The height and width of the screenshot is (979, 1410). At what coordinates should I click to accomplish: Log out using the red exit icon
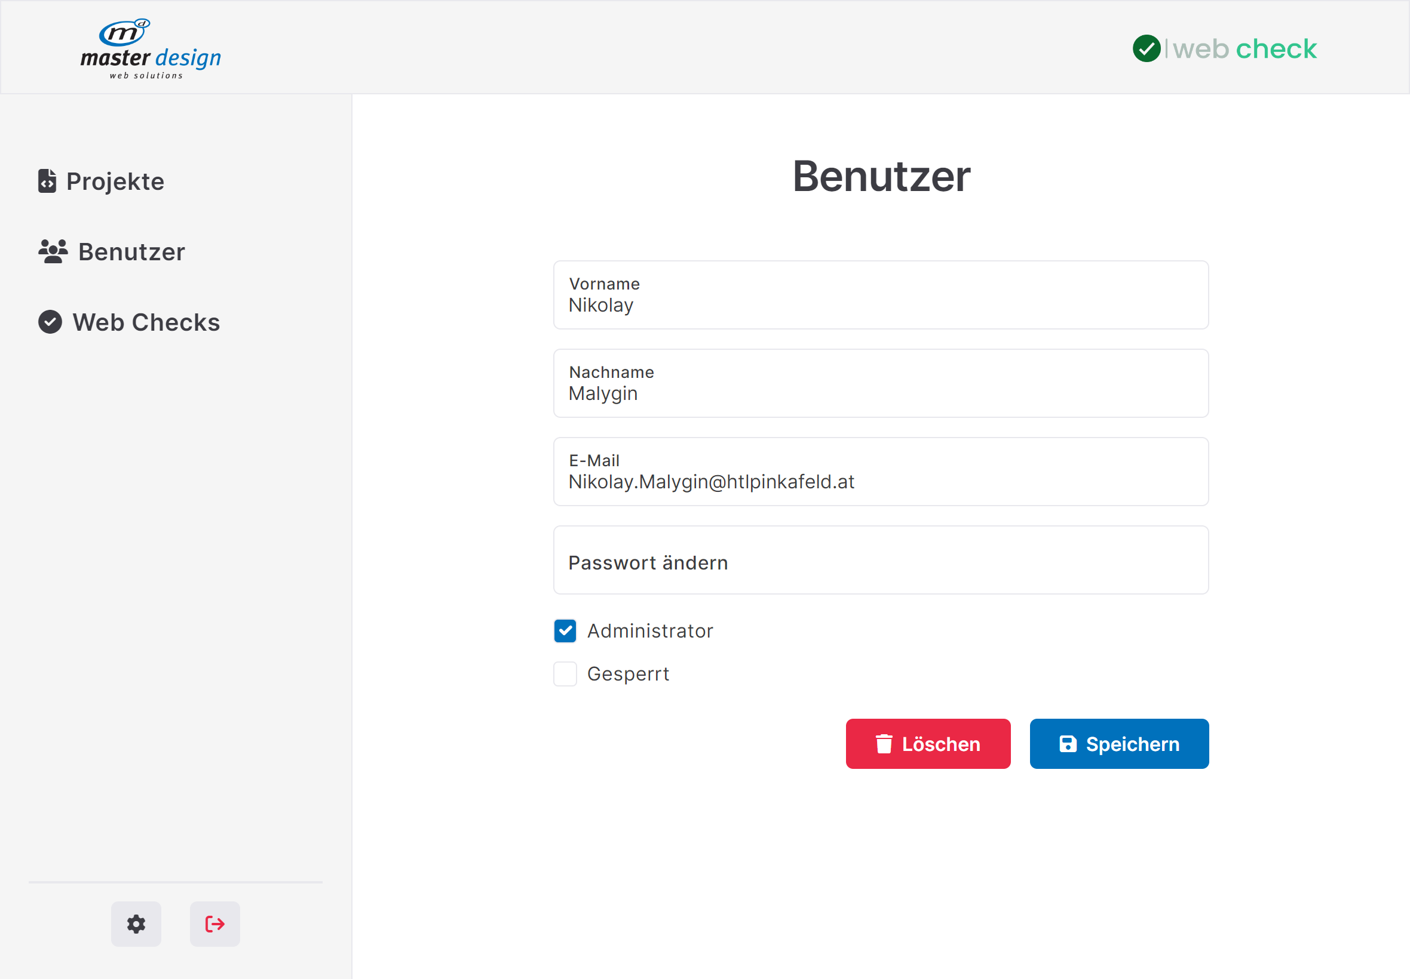coord(214,924)
